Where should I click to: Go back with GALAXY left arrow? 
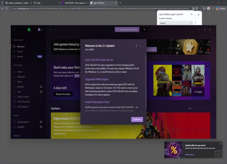tap(52, 30)
